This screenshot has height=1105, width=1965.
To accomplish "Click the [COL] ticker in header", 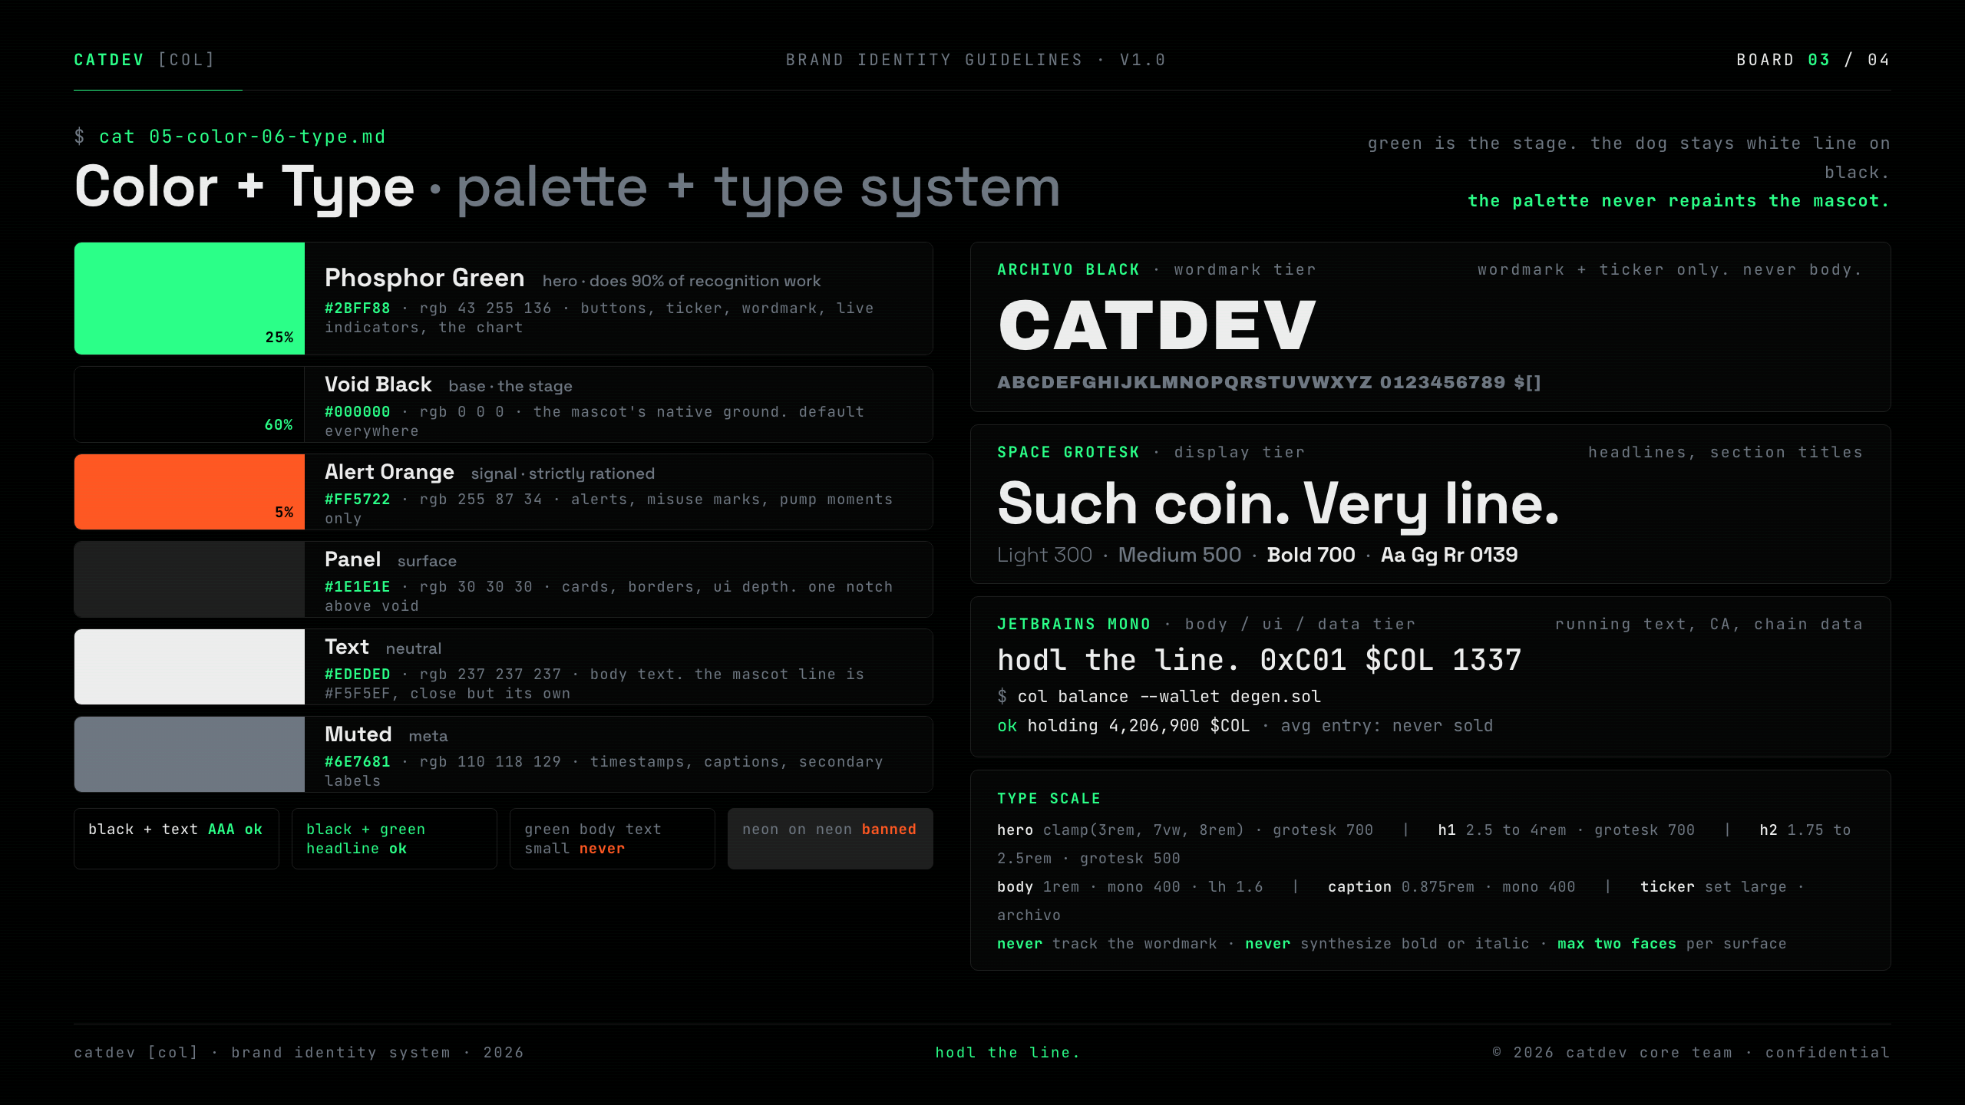I will (x=187, y=60).
